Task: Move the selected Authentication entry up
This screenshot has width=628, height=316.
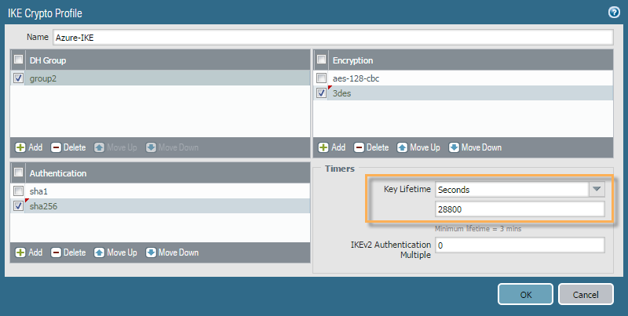Action: point(115,252)
